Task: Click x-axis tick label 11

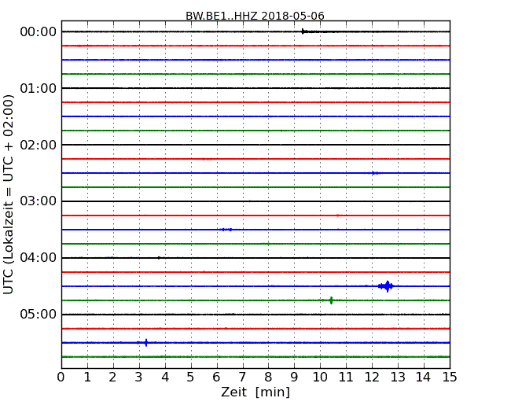Action: click(346, 378)
